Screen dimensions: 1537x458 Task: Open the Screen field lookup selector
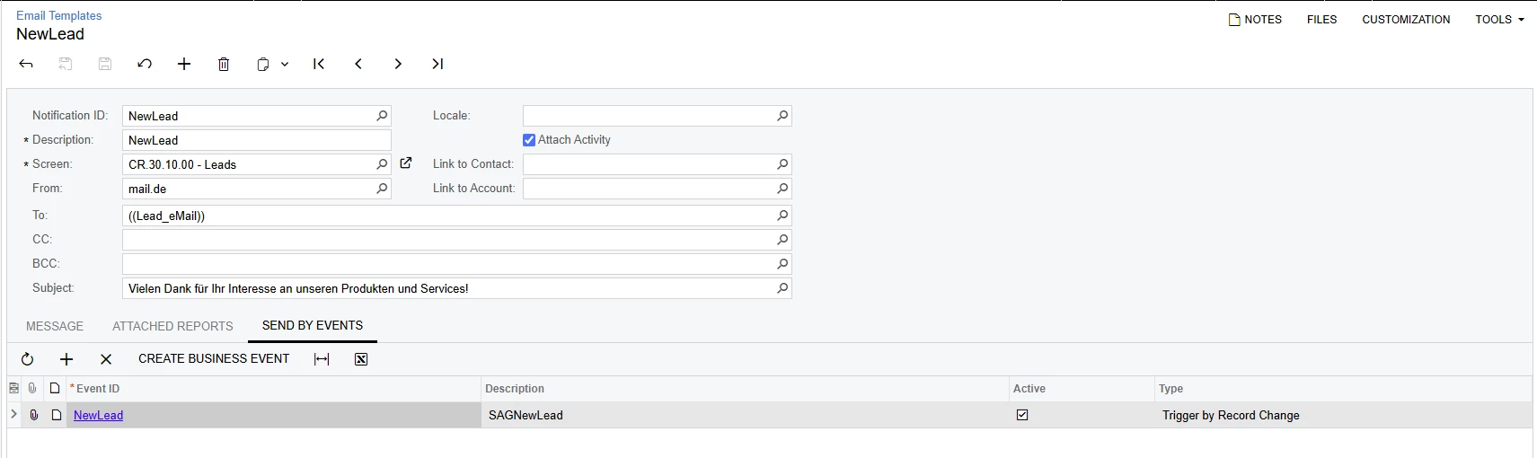tap(382, 164)
